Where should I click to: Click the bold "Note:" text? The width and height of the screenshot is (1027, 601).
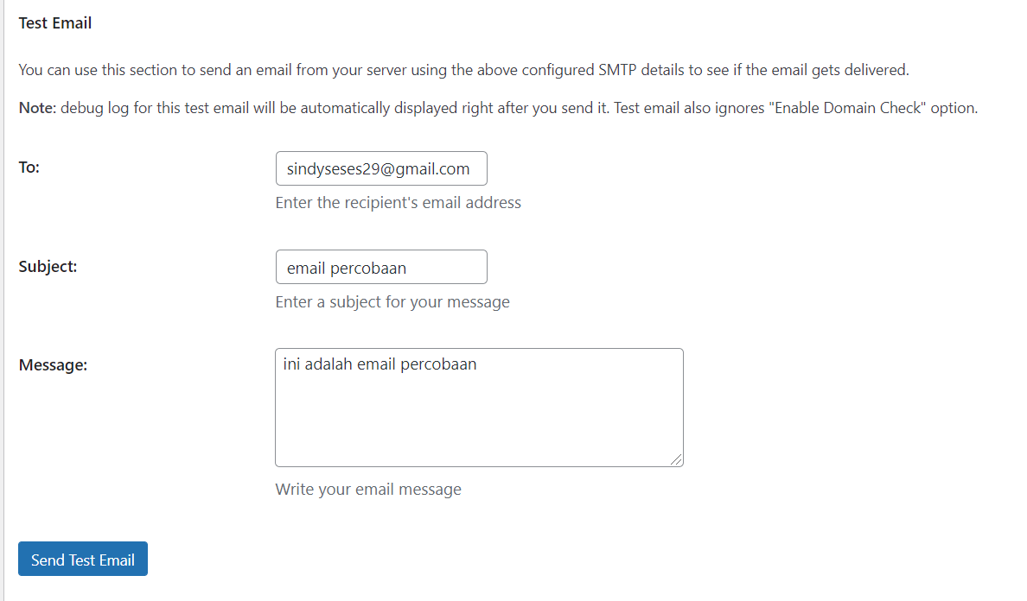coord(37,109)
